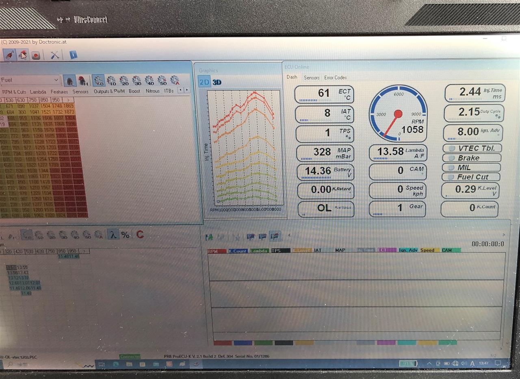The image size is (520, 379).
Task: Open the Lambda settings tab
Action: pos(38,92)
